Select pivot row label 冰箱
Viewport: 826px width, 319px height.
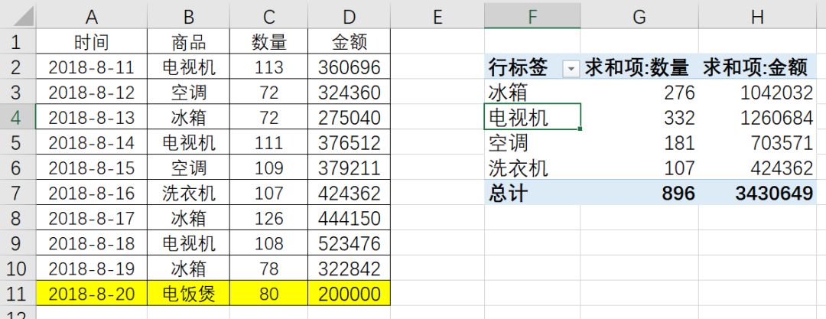tap(532, 92)
